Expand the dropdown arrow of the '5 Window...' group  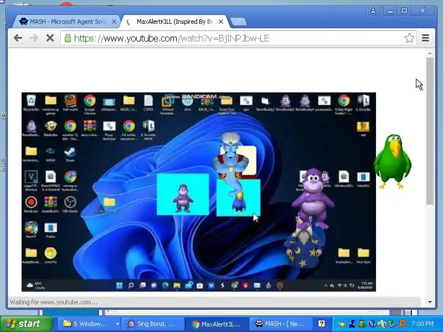click(117, 324)
